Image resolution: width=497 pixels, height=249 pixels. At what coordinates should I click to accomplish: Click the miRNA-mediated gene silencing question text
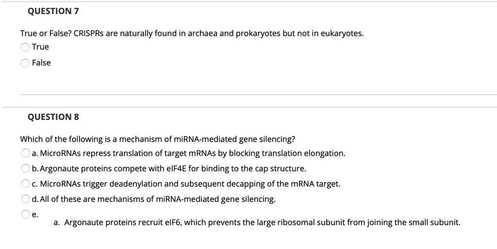[x=158, y=139]
